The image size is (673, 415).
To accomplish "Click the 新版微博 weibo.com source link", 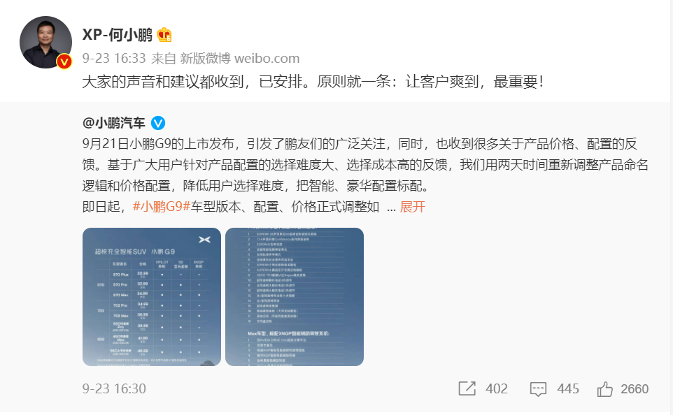I will tap(239, 58).
